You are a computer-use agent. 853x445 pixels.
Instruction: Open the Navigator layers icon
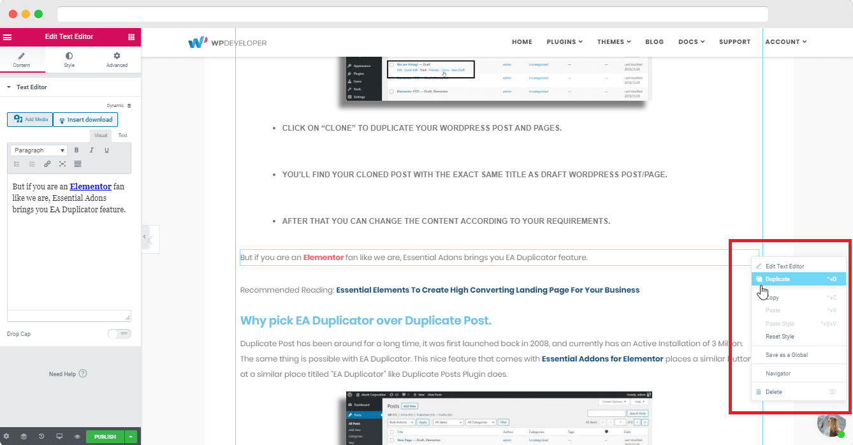pyautogui.click(x=24, y=437)
